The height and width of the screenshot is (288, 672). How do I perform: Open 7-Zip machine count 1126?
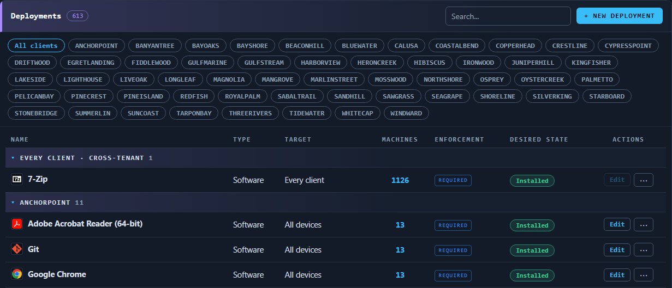[400, 180]
